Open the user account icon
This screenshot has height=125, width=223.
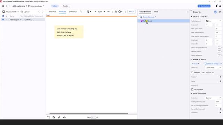point(220,6)
